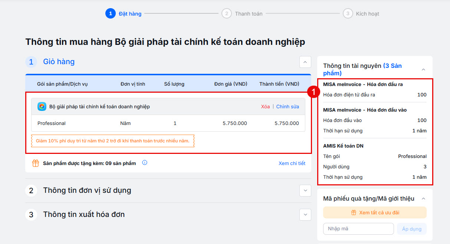Click Hóa đơn điện tử đầu ra row

(x=375, y=95)
